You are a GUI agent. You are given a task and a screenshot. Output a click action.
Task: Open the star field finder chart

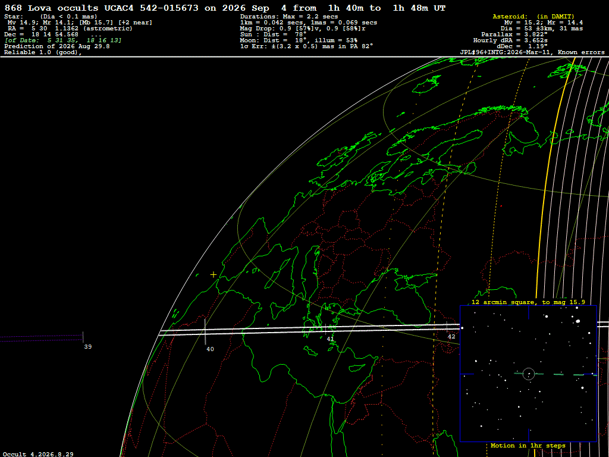(x=528, y=374)
